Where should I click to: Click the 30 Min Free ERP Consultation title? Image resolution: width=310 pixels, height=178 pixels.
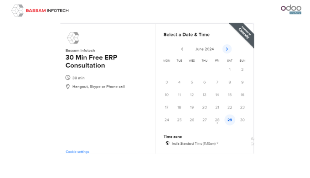point(91,61)
